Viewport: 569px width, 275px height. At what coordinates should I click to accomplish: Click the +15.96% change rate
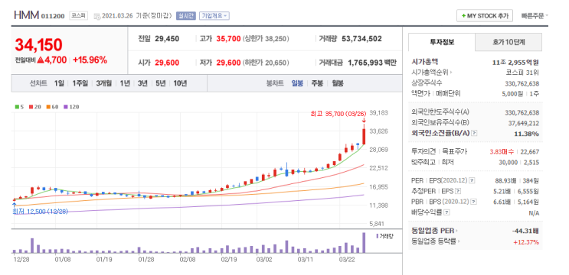coord(90,60)
